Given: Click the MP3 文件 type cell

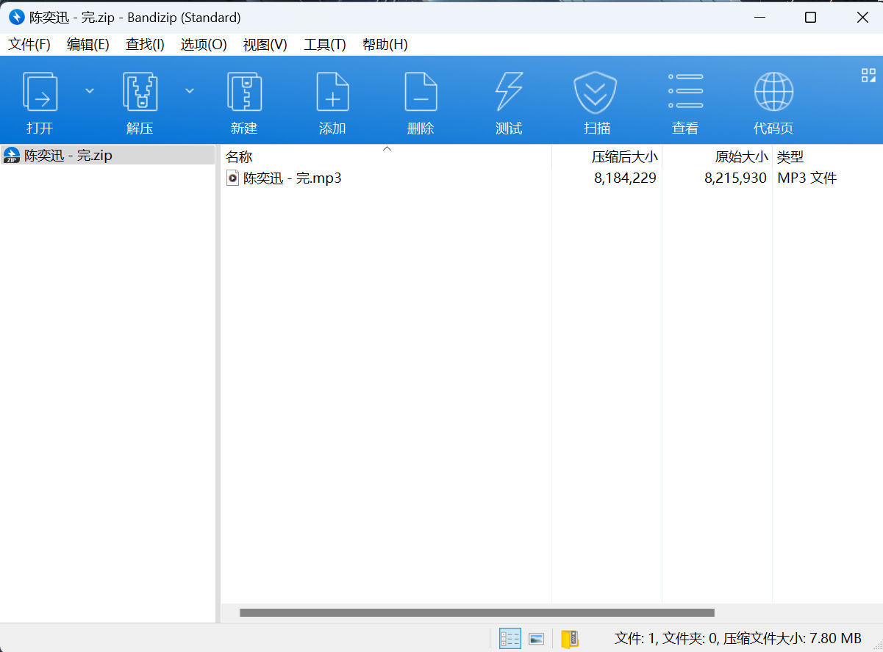Looking at the screenshot, I should pyautogui.click(x=807, y=178).
